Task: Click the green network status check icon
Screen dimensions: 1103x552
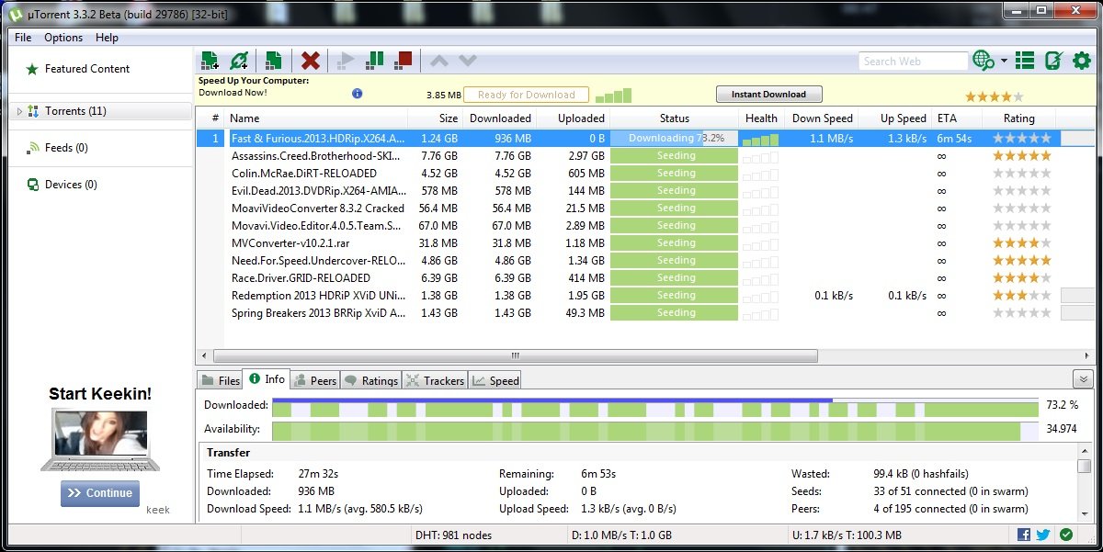Action: [x=1065, y=535]
